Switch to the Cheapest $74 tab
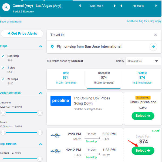The image size is (162, 162). tap(104, 78)
